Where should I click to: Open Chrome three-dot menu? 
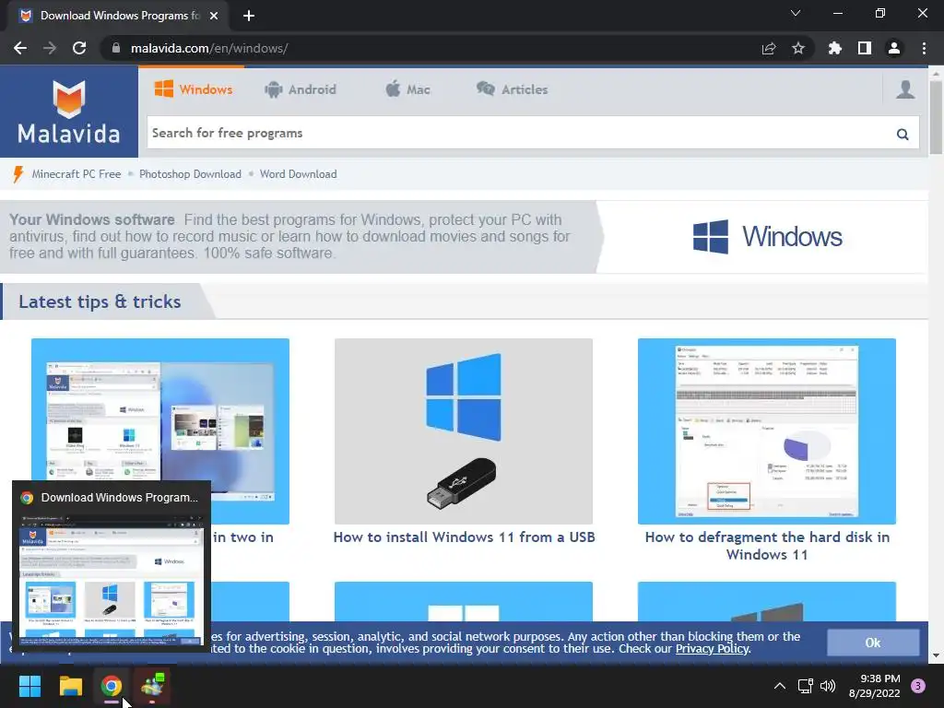924,48
